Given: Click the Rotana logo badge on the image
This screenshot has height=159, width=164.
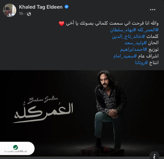Looking at the screenshot, I should [x=17, y=148].
